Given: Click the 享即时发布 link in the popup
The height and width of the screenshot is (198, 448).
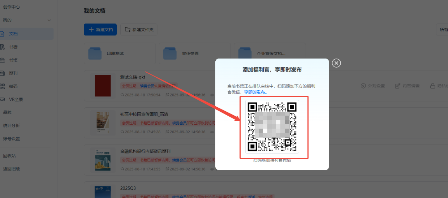Looking at the screenshot, I should click(x=256, y=92).
